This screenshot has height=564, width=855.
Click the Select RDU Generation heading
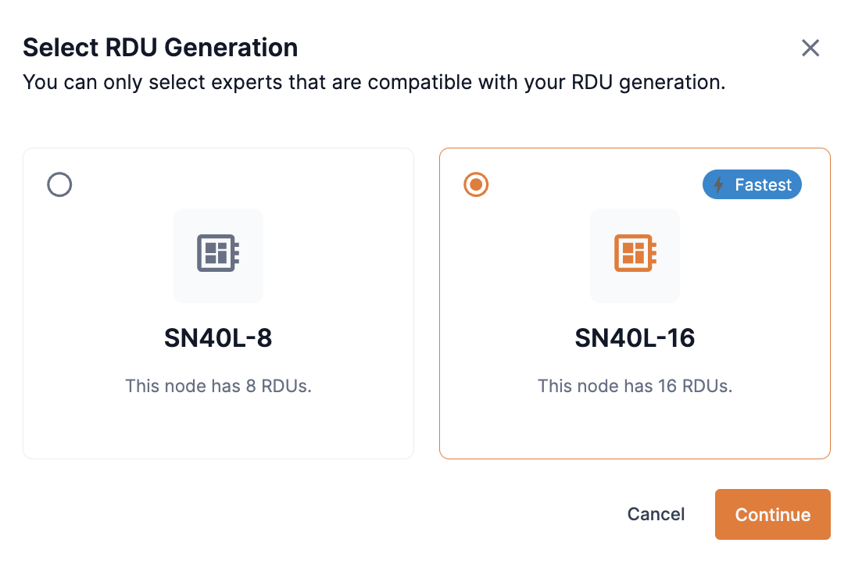(x=160, y=48)
